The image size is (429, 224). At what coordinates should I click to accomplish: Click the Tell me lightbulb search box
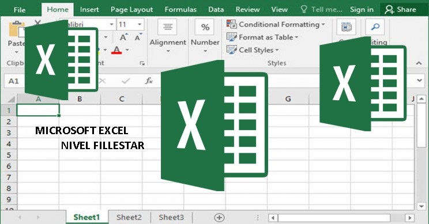[x=322, y=10]
